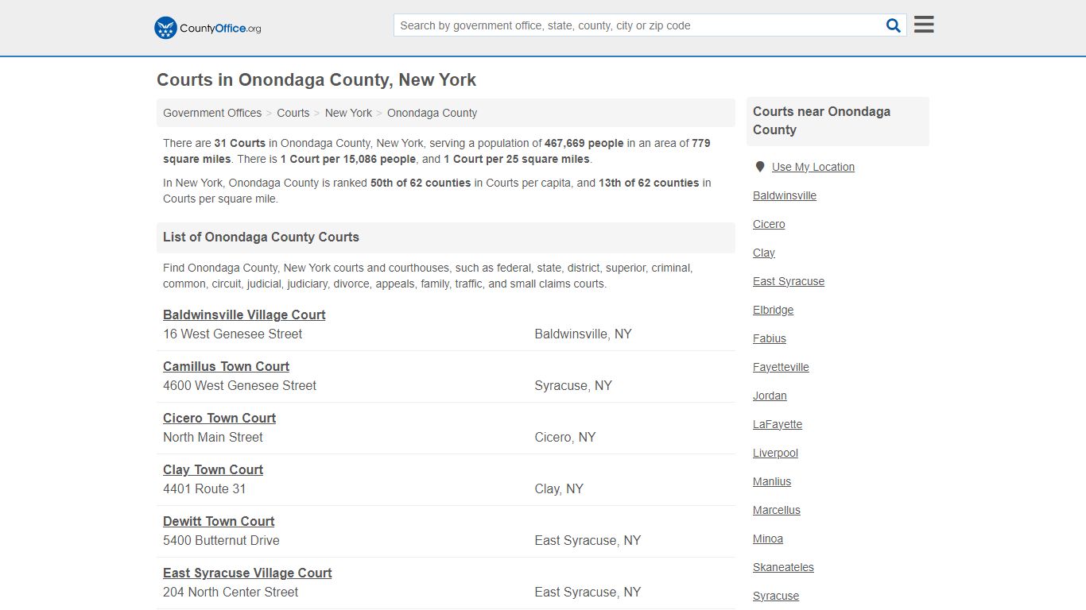Open Clay Town Court listing
This screenshot has height=610, width=1086.
(x=213, y=469)
